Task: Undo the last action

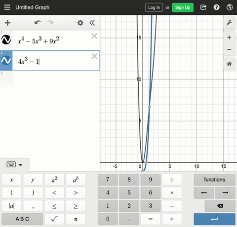Action: [x=38, y=23]
